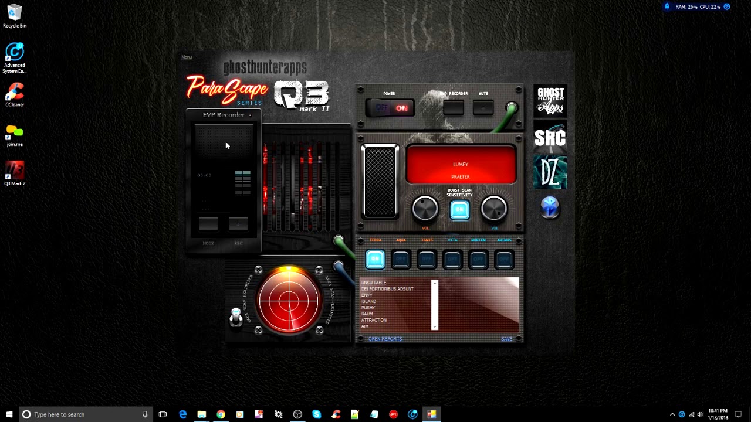Select the CCleaner desktop icon
751x422 pixels.
pos(15,94)
